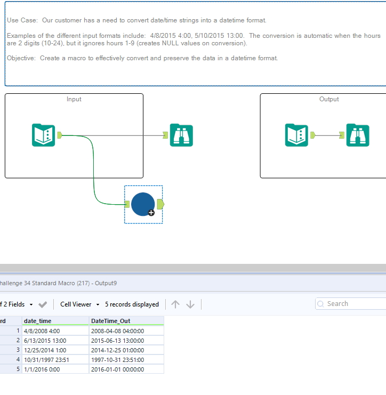This screenshot has width=386, height=395.
Task: Select cell 1/1/2016 0:00
Action: (55, 369)
